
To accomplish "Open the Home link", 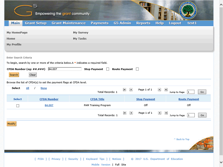I will (x=11, y=39).
